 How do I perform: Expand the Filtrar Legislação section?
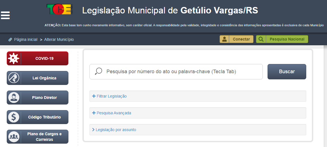click(109, 96)
